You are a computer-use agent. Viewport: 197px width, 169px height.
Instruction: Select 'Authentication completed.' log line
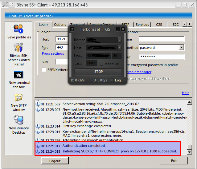point(84,146)
